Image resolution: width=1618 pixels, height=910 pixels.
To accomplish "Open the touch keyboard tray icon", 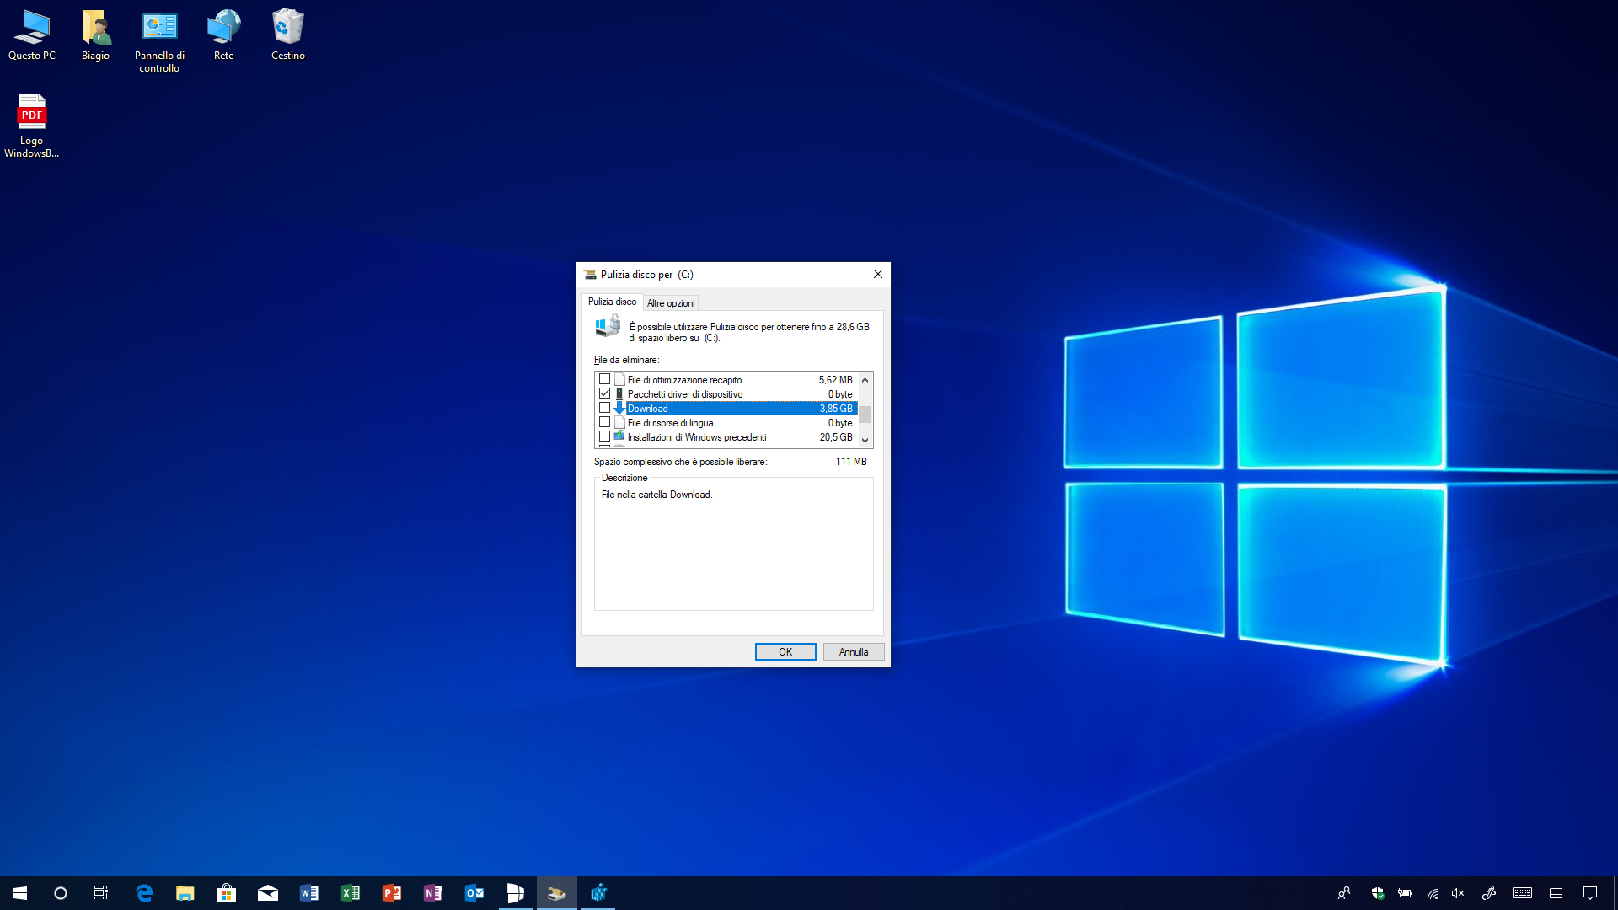I will 1522,893.
